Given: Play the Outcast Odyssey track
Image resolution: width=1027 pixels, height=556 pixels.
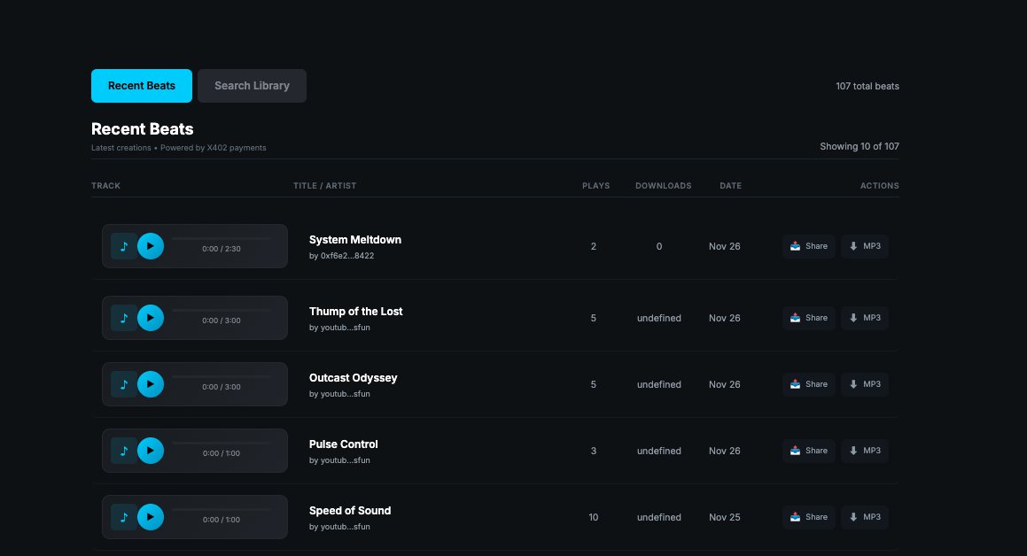Looking at the screenshot, I should pyautogui.click(x=151, y=384).
